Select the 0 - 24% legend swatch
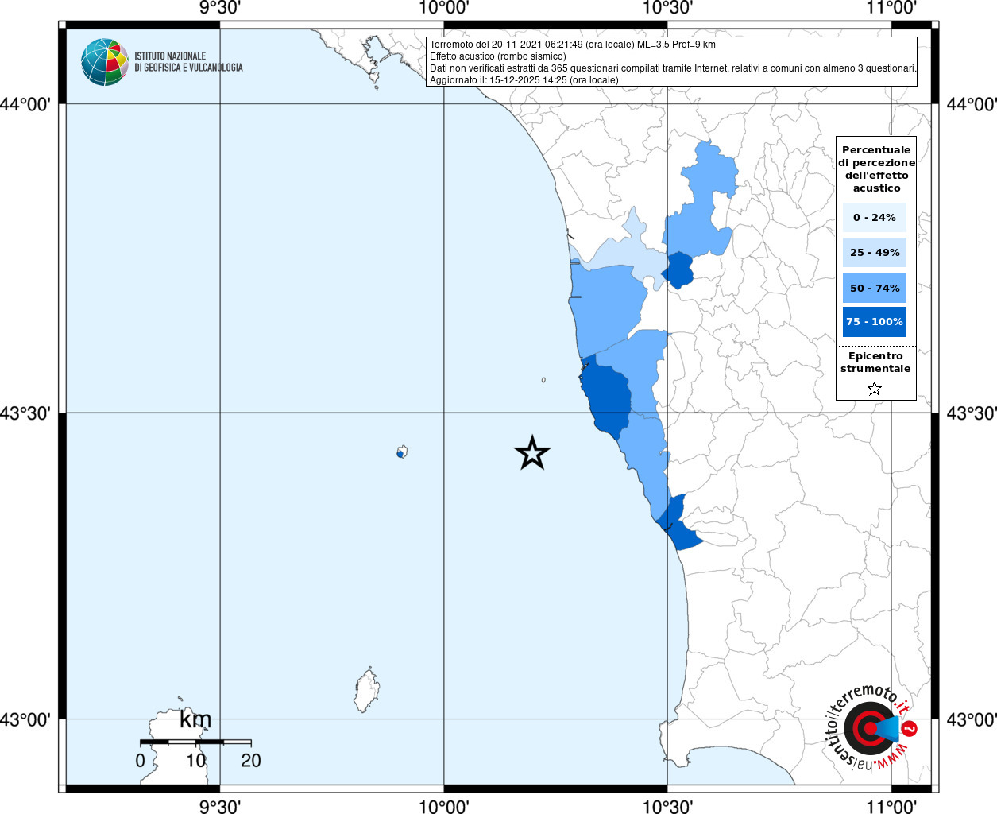 click(x=875, y=217)
